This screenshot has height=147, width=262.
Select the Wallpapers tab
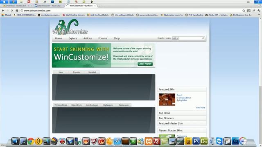point(108,105)
